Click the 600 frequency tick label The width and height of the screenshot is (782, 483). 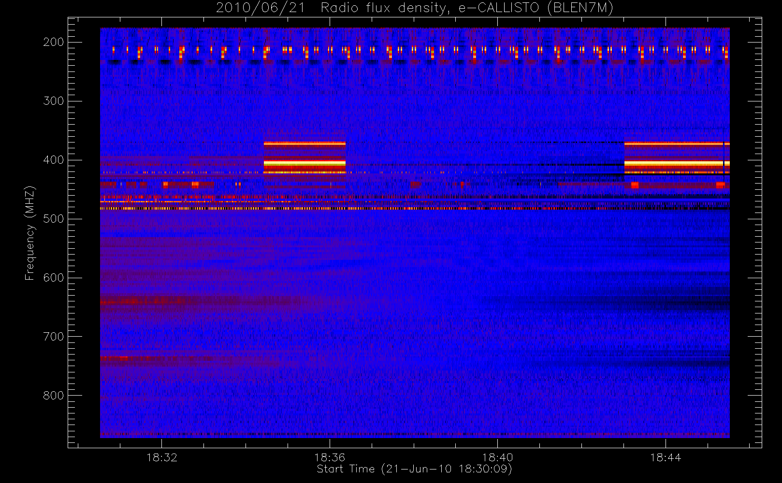tap(54, 278)
